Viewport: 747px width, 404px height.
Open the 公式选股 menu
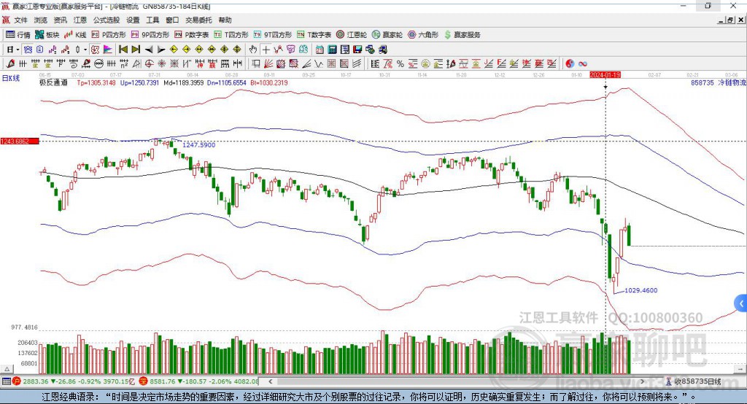(x=107, y=20)
